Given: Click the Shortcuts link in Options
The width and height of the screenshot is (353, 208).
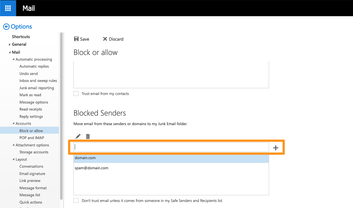Looking at the screenshot, I should pyautogui.click(x=21, y=37).
